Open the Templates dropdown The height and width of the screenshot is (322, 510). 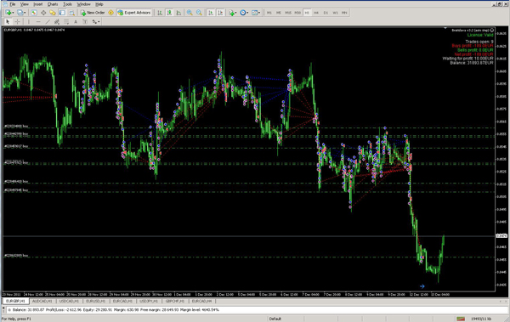click(256, 13)
